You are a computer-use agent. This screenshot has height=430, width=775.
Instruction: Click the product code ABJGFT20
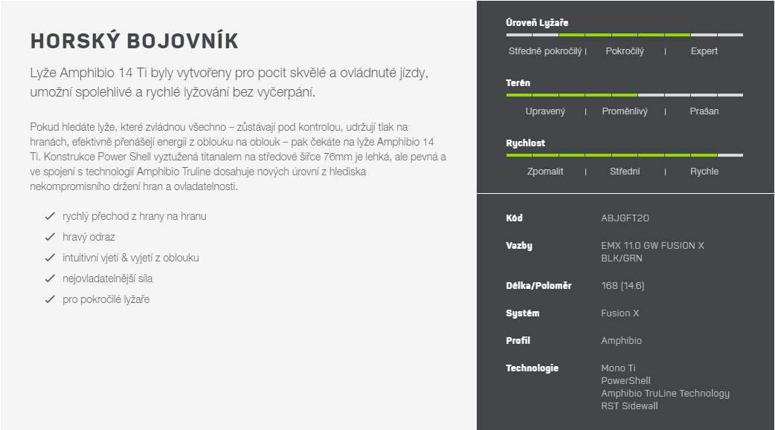tap(625, 218)
